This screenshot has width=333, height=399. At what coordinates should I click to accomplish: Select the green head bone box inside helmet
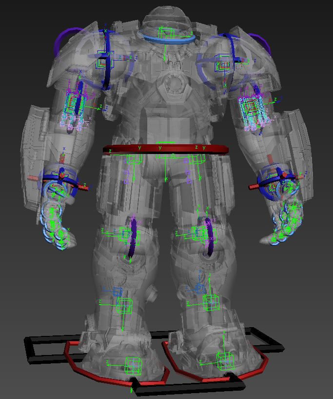pyautogui.click(x=166, y=33)
